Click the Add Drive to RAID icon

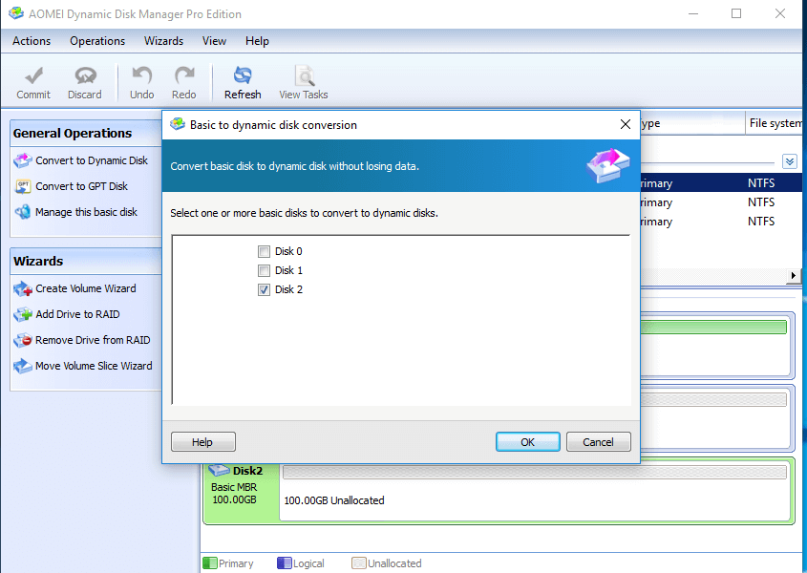pos(23,314)
